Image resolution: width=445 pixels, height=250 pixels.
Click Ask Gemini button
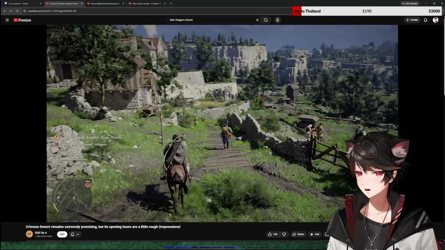coord(410,3)
